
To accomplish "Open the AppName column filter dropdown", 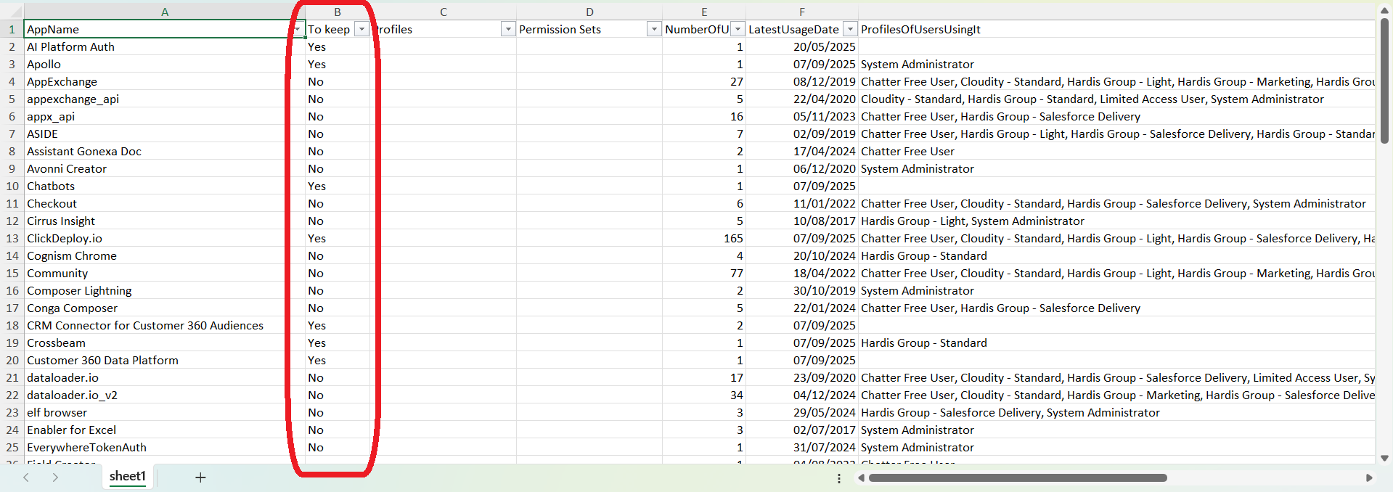I will 298,30.
